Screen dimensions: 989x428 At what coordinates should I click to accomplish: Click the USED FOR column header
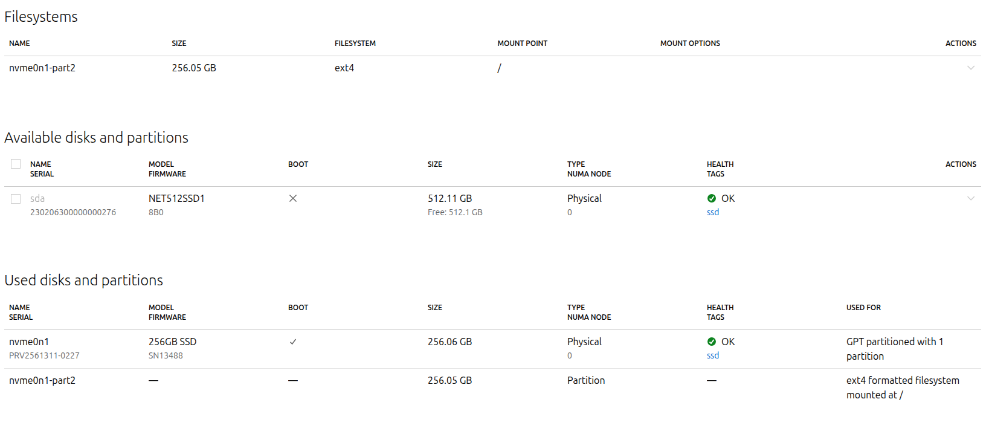[863, 308]
